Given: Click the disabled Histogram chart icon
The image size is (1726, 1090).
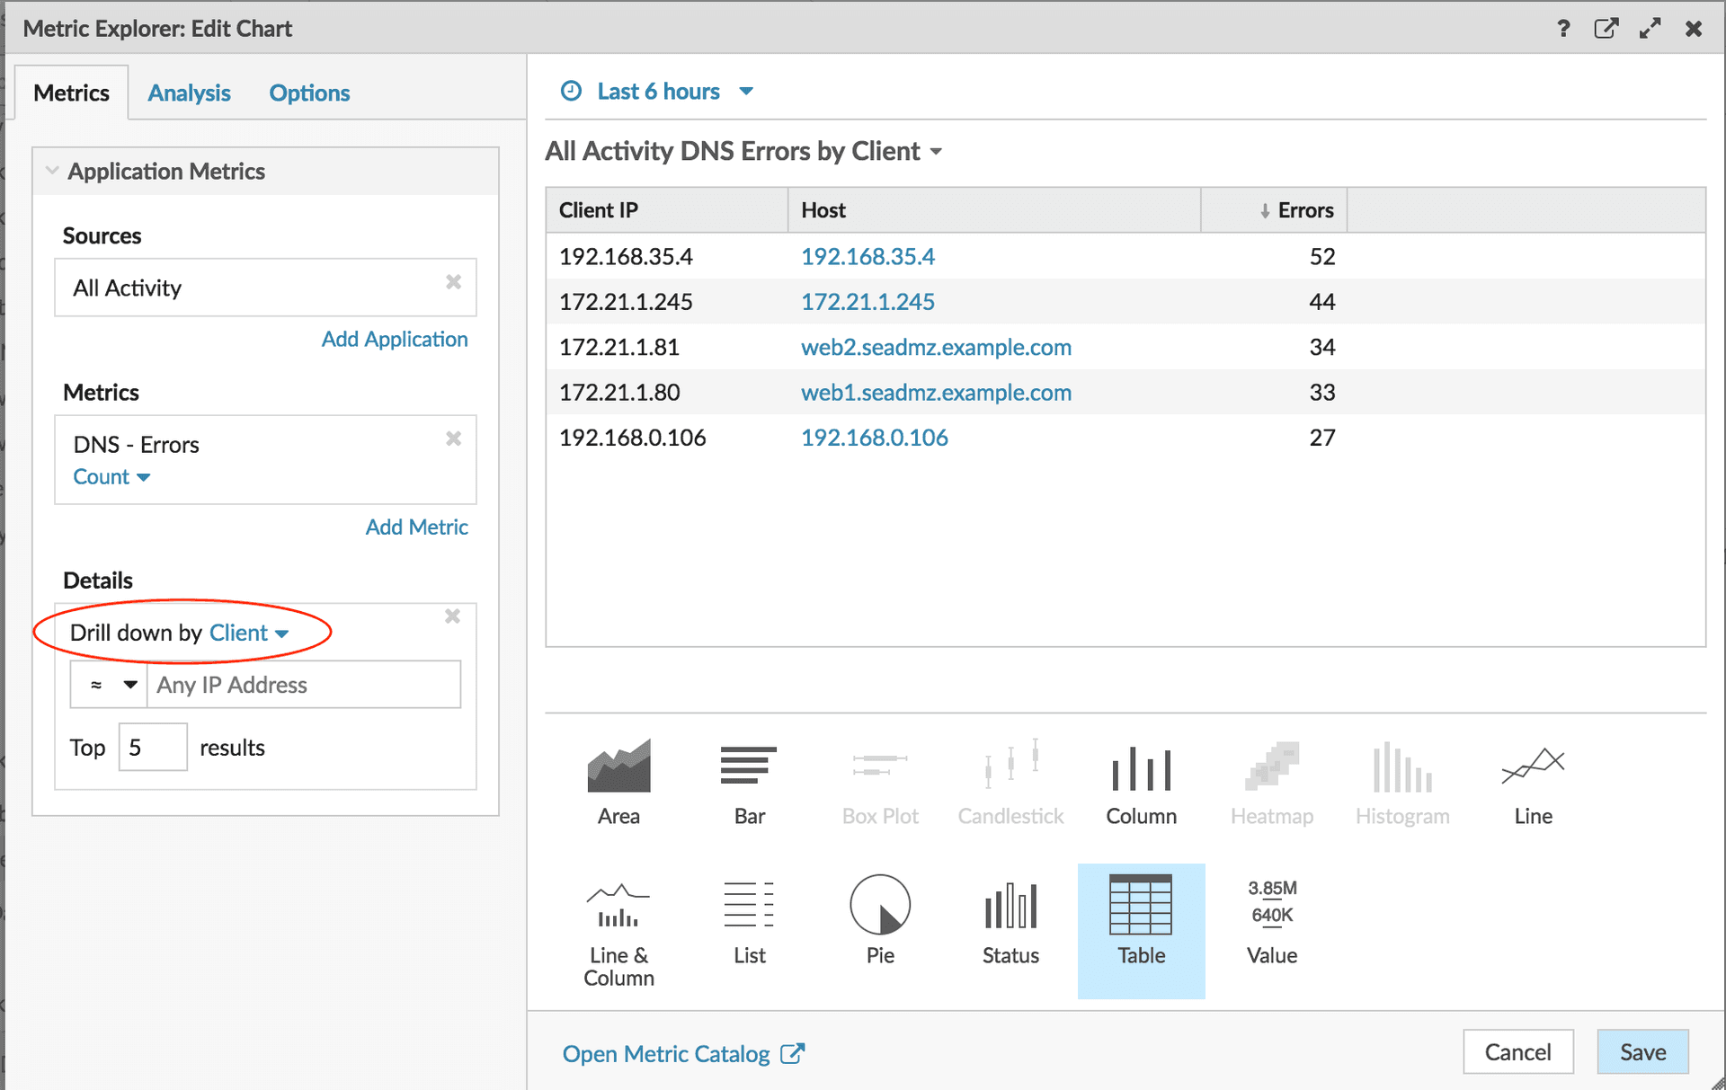Looking at the screenshot, I should click(1402, 767).
